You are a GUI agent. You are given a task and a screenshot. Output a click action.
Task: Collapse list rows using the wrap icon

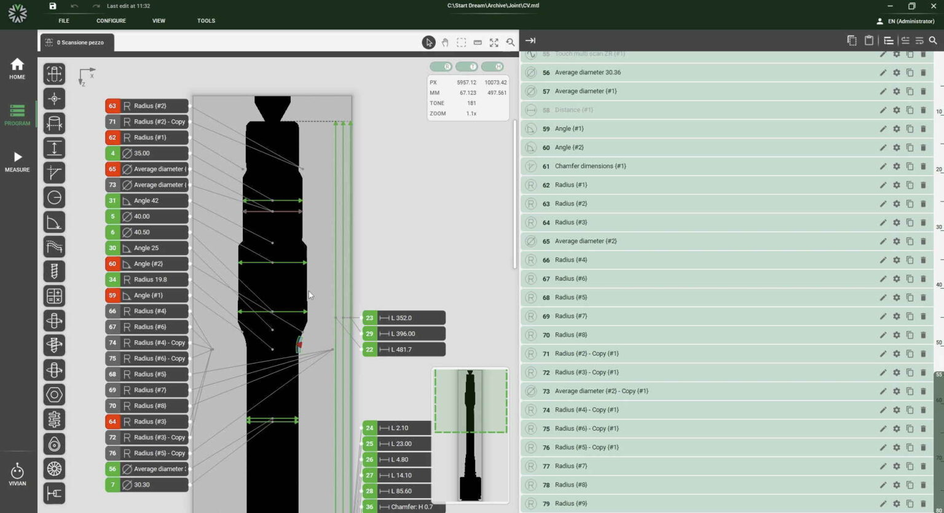coord(919,41)
